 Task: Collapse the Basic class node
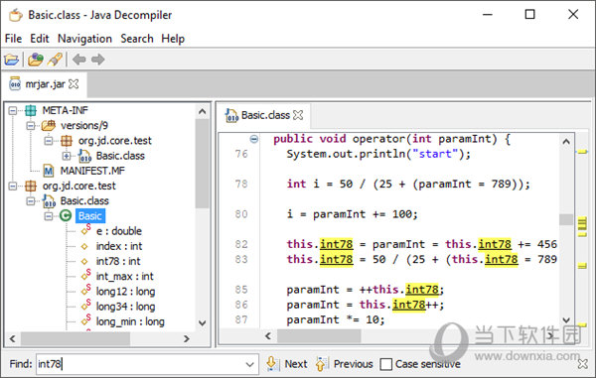click(x=49, y=216)
